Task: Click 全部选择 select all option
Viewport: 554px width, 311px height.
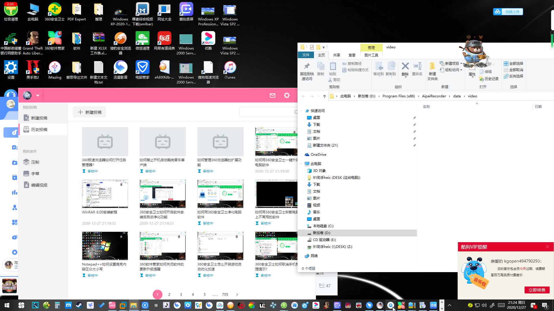Action: pyautogui.click(x=513, y=63)
